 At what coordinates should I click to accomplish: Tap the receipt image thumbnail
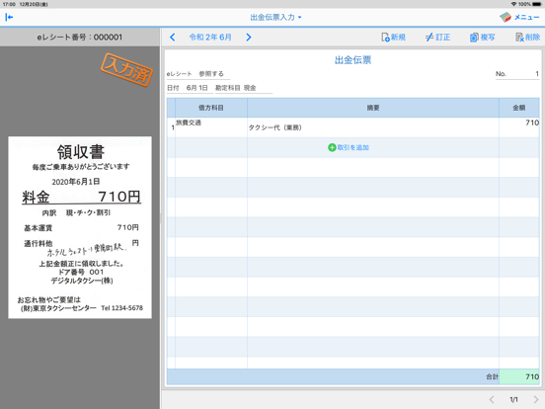tap(80, 227)
